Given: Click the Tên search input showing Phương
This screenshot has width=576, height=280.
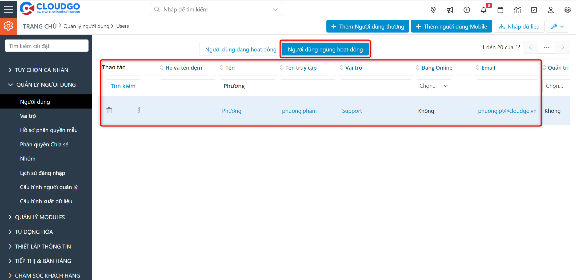Looking at the screenshot, I should click(247, 86).
